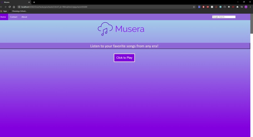The height and width of the screenshot is (137, 253).
Task: Open the Apps bookmarks shortcut
Action: tap(4, 11)
